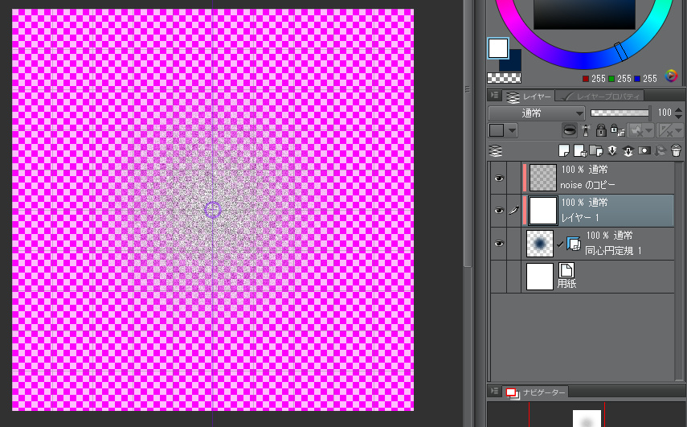Open the layer panel menu expander

click(x=495, y=96)
